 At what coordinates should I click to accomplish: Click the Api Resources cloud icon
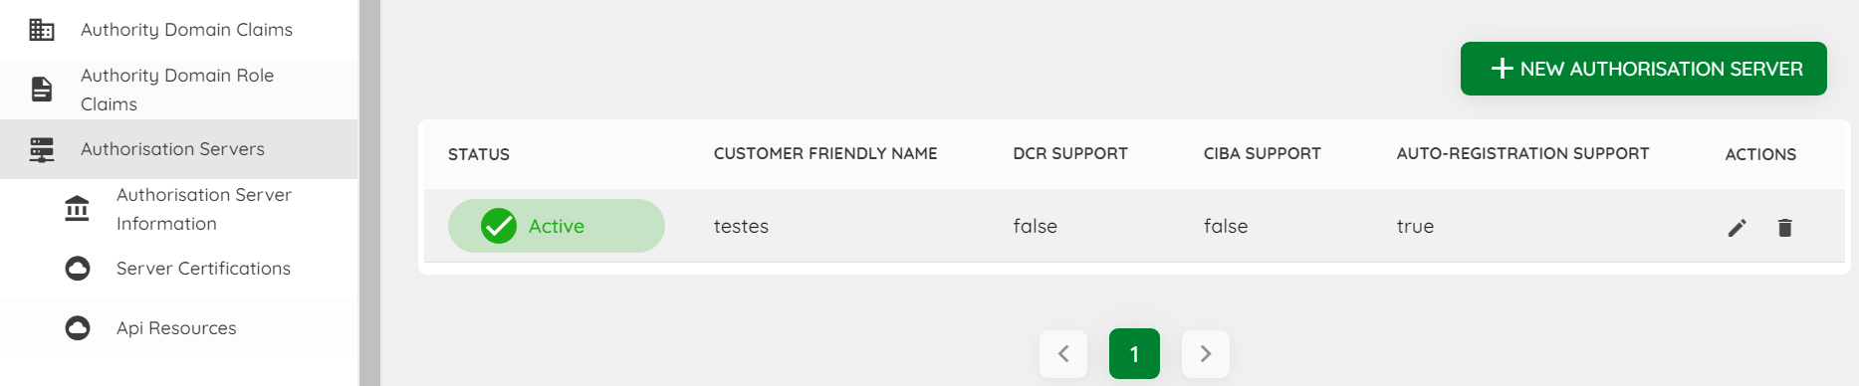click(78, 328)
